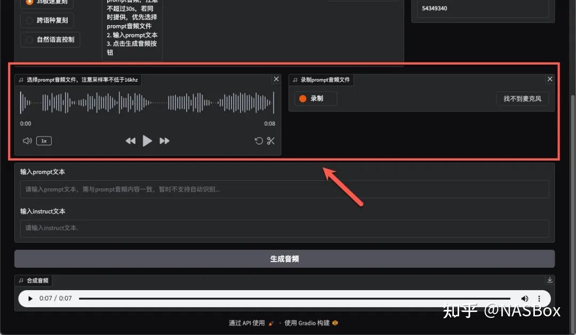Click the 生成音频 button
The width and height of the screenshot is (576, 335).
point(284,259)
